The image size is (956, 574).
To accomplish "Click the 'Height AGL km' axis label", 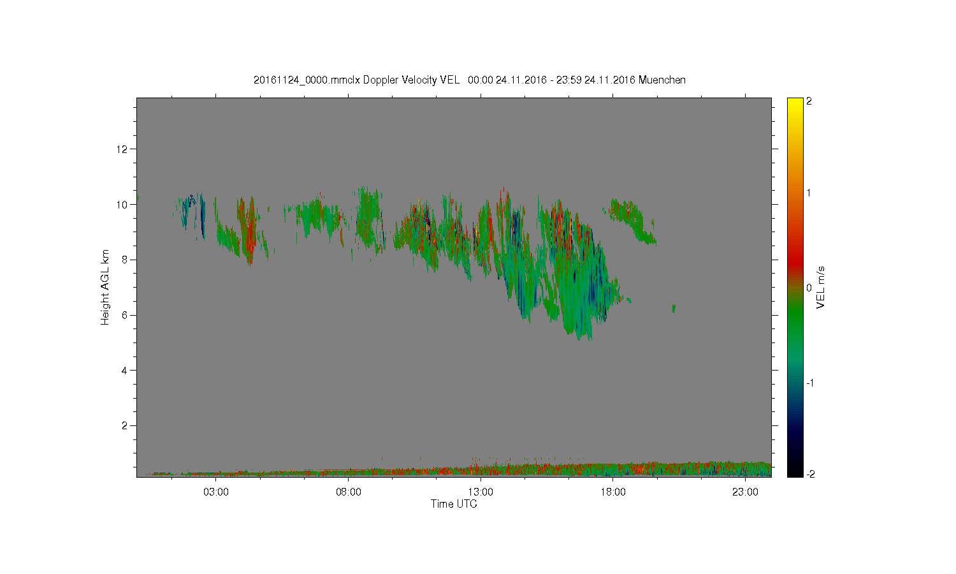I will point(105,287).
